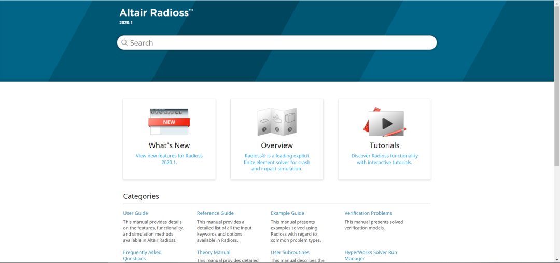Open the User Subroutines category
The width and height of the screenshot is (560, 263).
point(291,252)
